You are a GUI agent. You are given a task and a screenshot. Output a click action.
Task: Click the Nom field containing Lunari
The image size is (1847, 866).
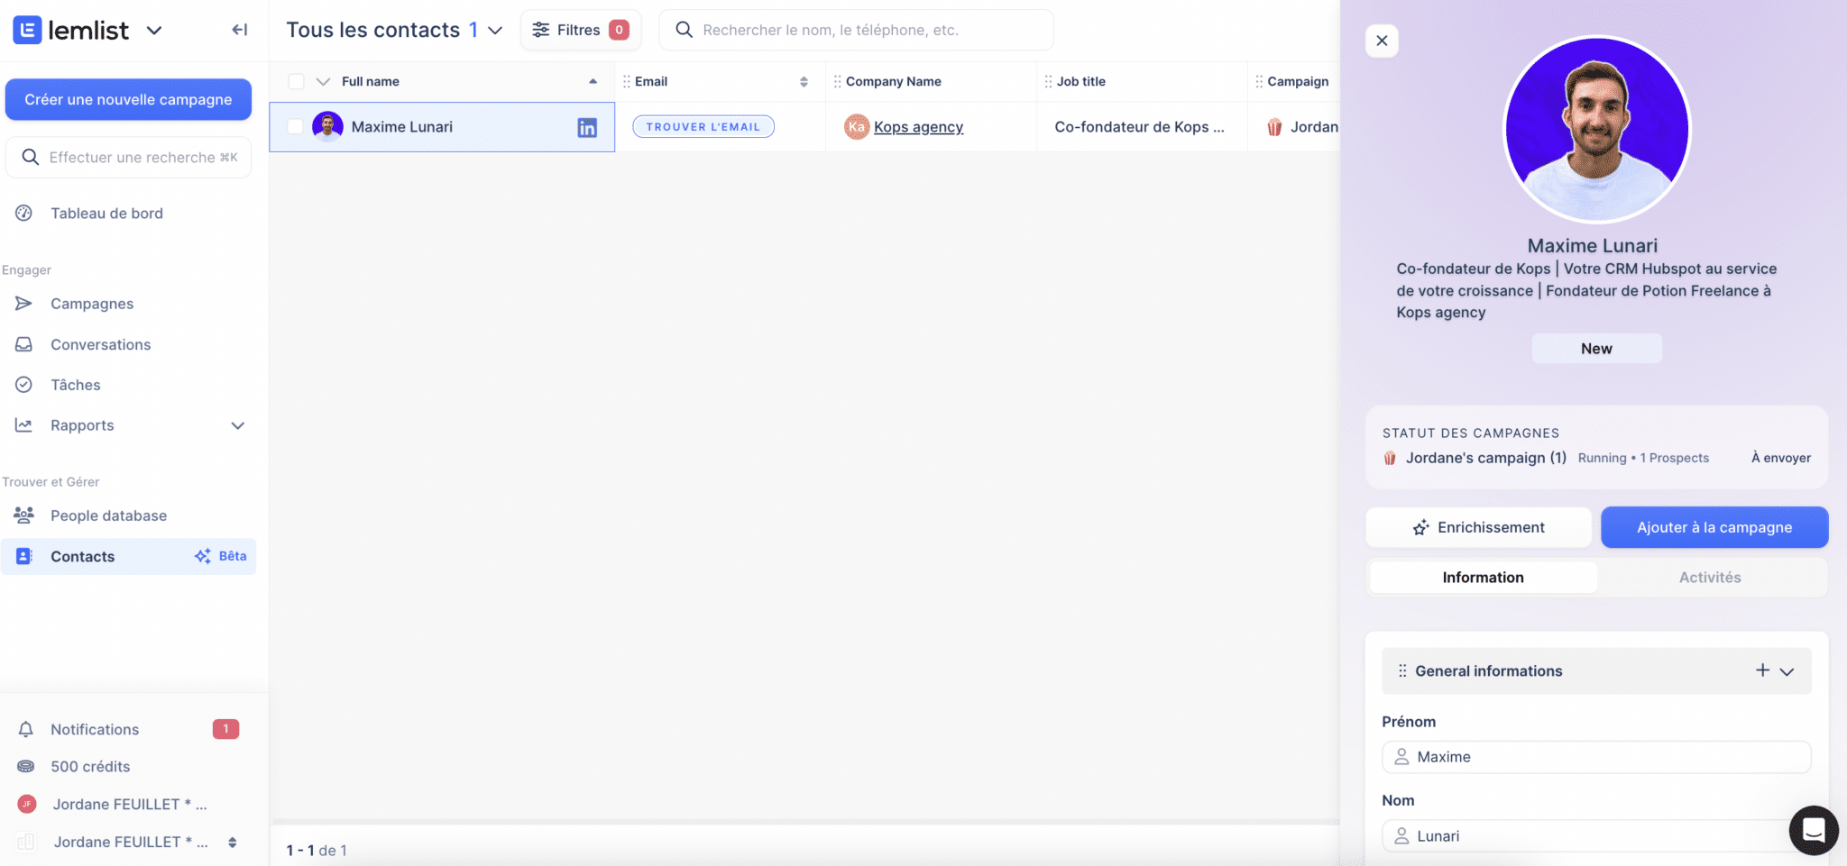[1596, 835]
